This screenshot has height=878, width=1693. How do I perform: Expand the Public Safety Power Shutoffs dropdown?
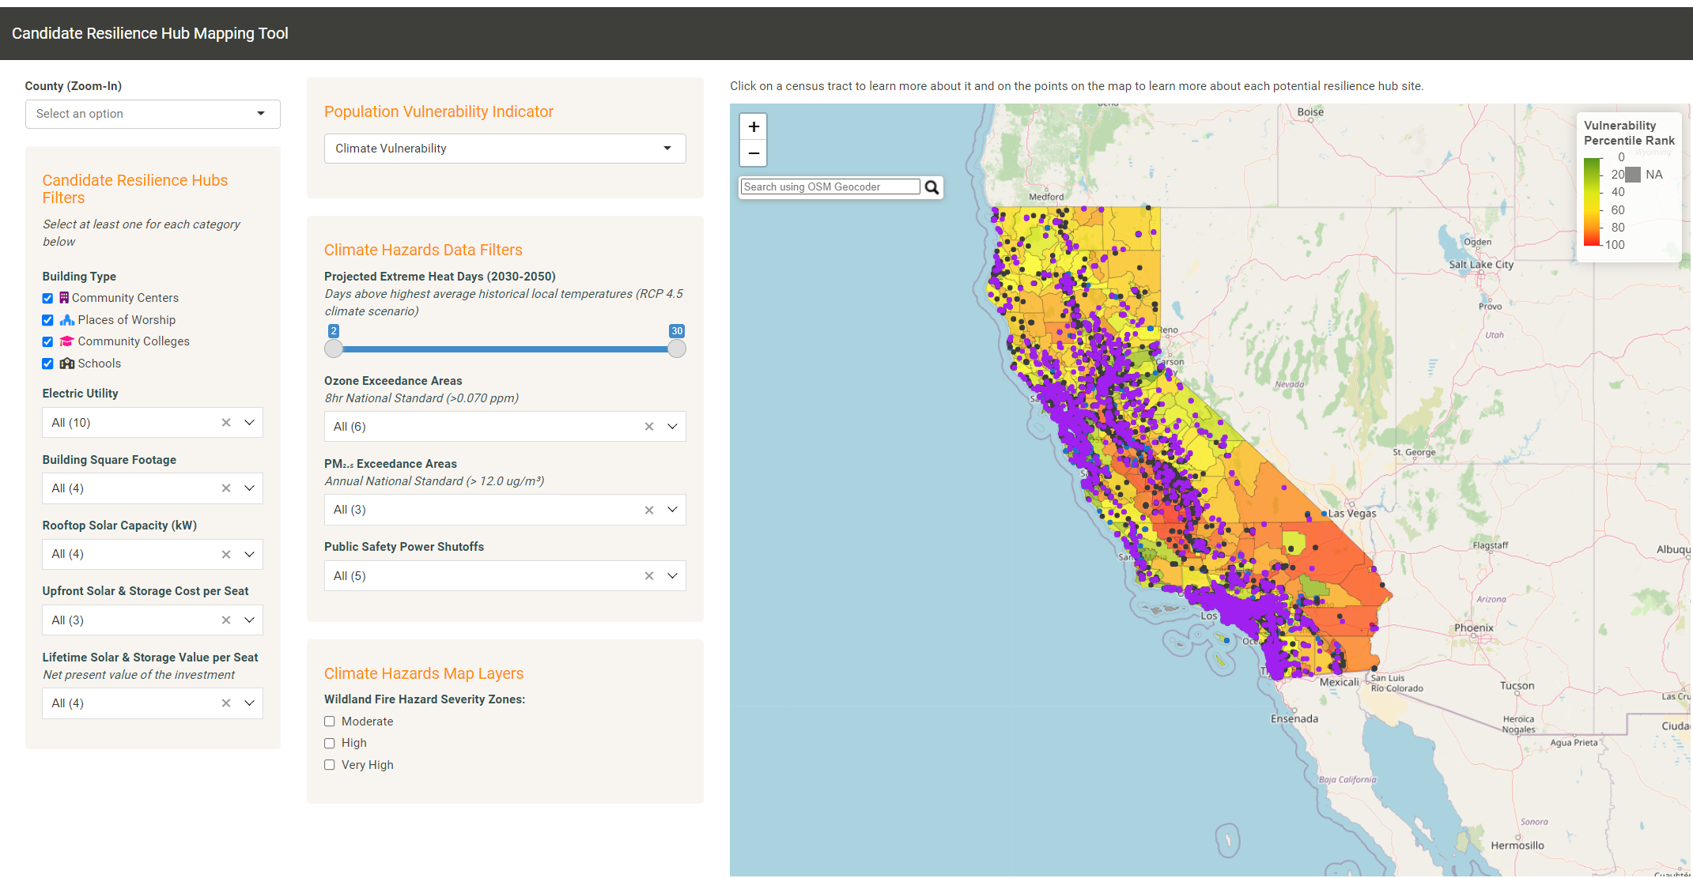pyautogui.click(x=672, y=575)
